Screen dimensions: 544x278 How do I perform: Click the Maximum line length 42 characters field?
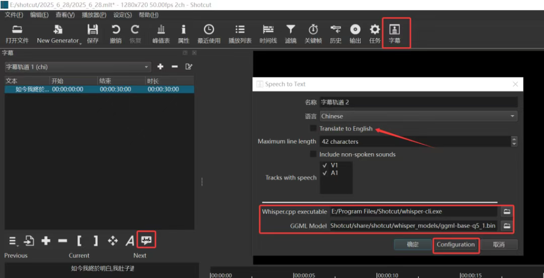(x=415, y=142)
